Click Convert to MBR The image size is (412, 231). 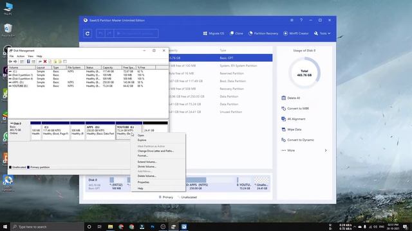tap(295, 108)
